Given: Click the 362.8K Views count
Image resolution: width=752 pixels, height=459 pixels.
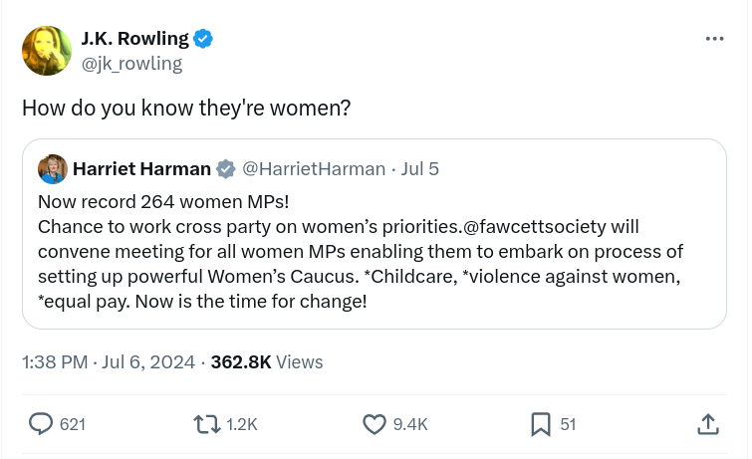Looking at the screenshot, I should 266,362.
